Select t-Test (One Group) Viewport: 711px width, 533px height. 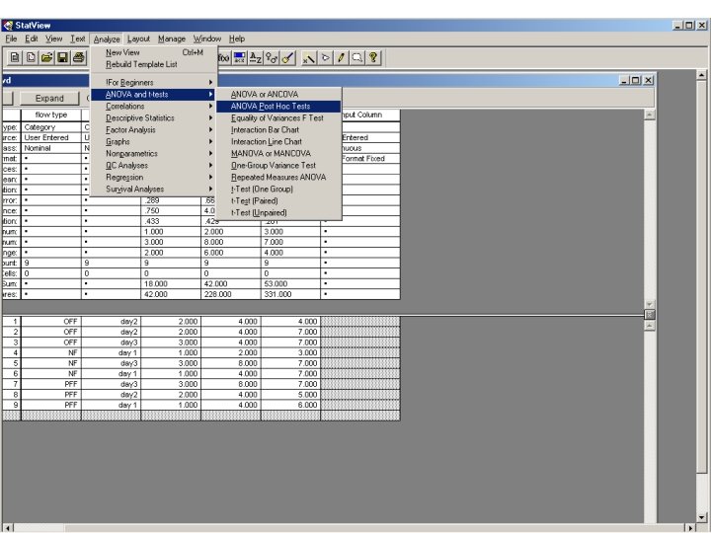coord(278,189)
